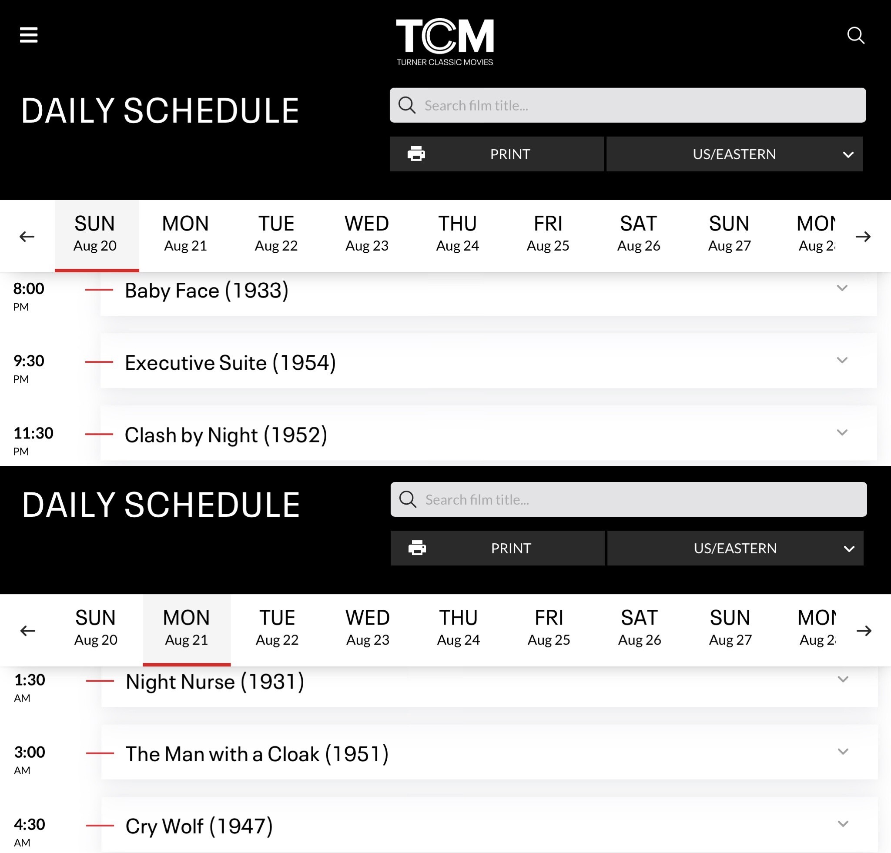This screenshot has height=853, width=891.
Task: Select the FRI Aug 25 tab in the lower schedule
Action: 549,628
